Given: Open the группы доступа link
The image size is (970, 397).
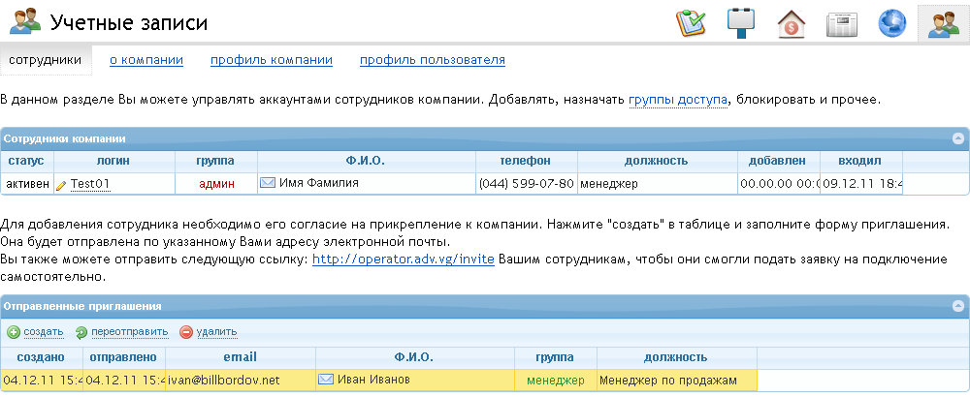Looking at the screenshot, I should pos(678,100).
